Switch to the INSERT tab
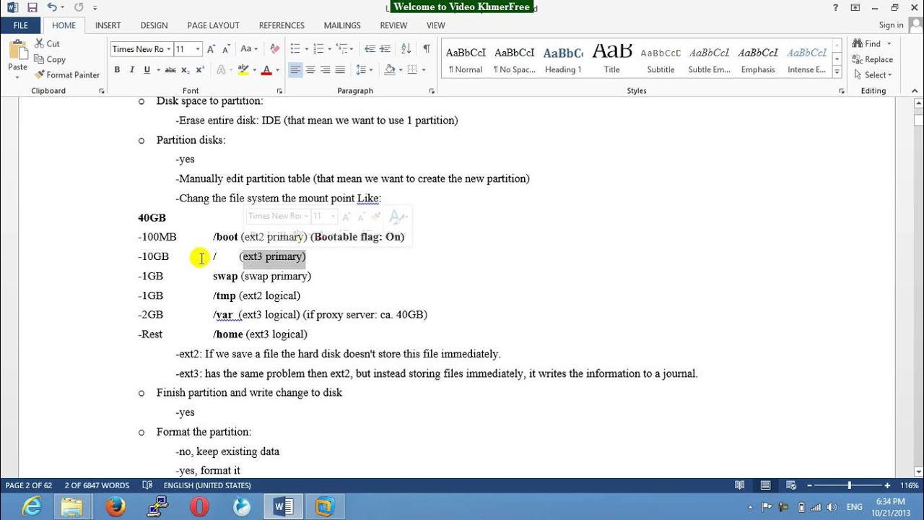Screen dimensions: 924x520 click(108, 25)
